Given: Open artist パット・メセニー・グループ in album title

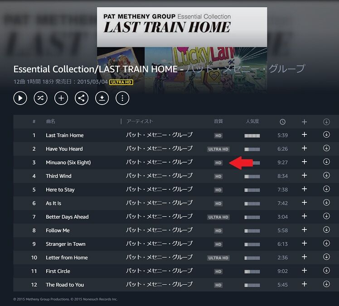Looking at the screenshot, I should click(246, 69).
